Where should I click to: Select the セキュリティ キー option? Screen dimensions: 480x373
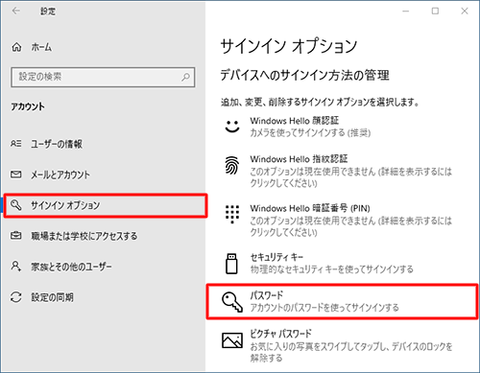click(343, 264)
